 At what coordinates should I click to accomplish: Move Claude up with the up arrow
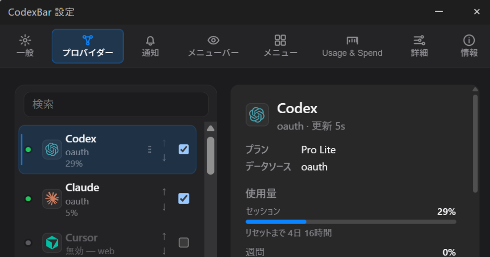[x=164, y=192]
